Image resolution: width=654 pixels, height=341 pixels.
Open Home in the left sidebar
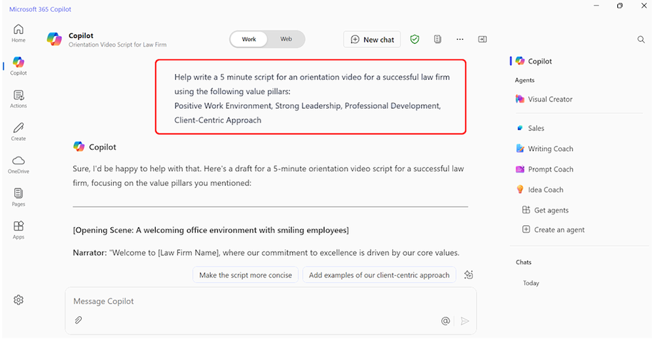(18, 33)
